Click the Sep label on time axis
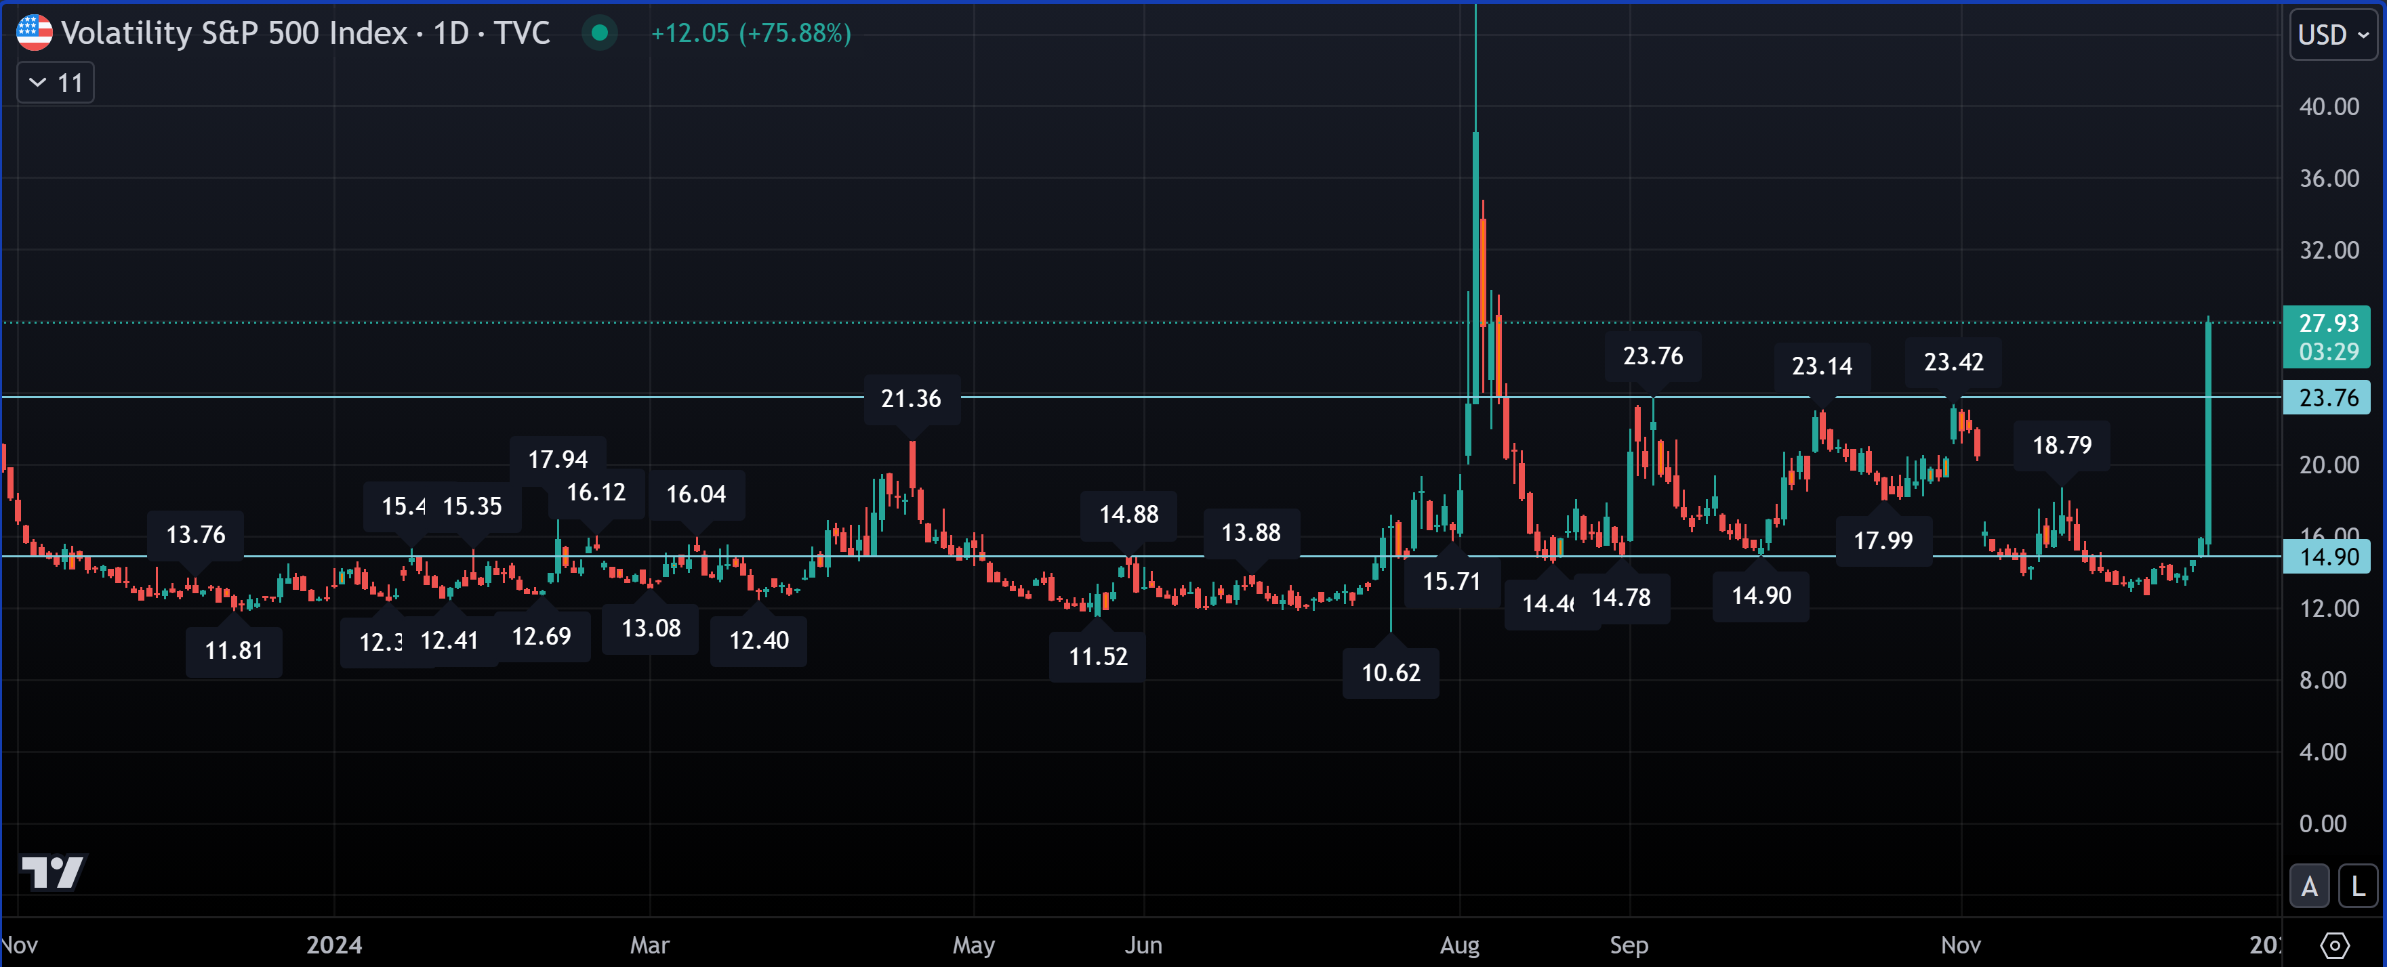 click(x=1629, y=946)
